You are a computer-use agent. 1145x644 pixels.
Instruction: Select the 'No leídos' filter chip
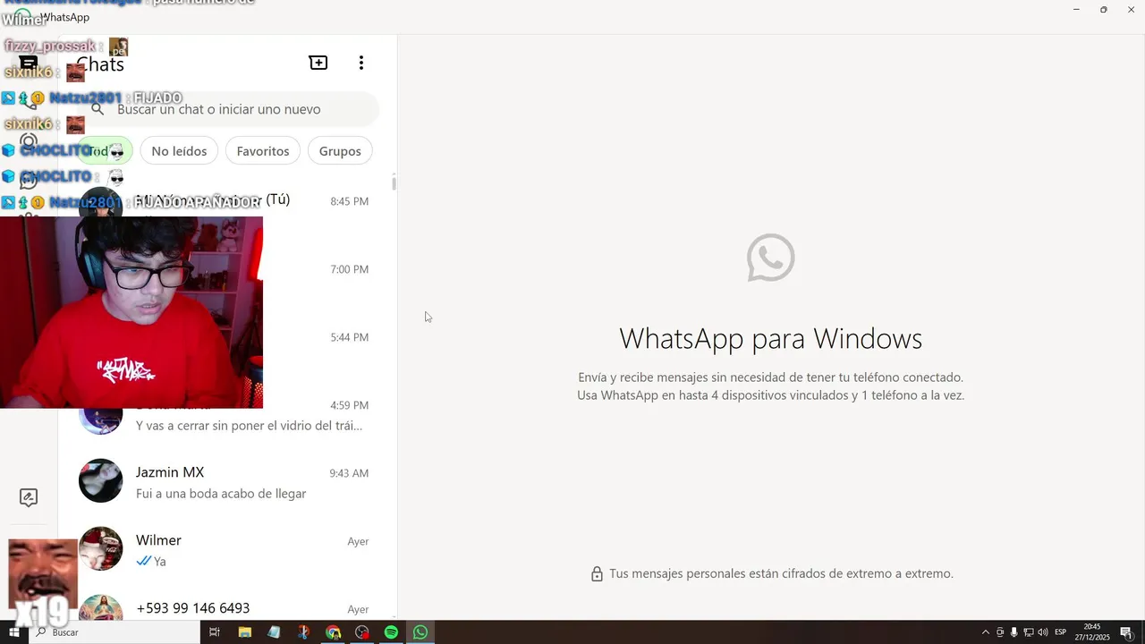tap(179, 151)
